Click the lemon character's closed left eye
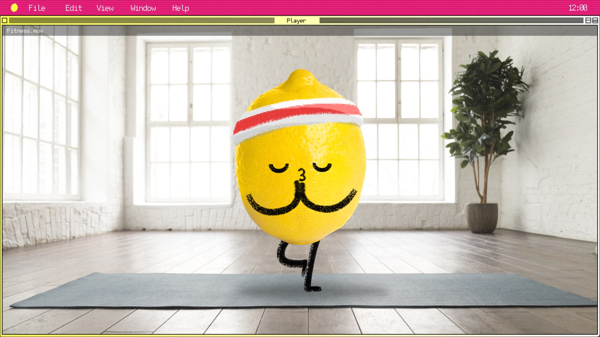 pos(278,169)
